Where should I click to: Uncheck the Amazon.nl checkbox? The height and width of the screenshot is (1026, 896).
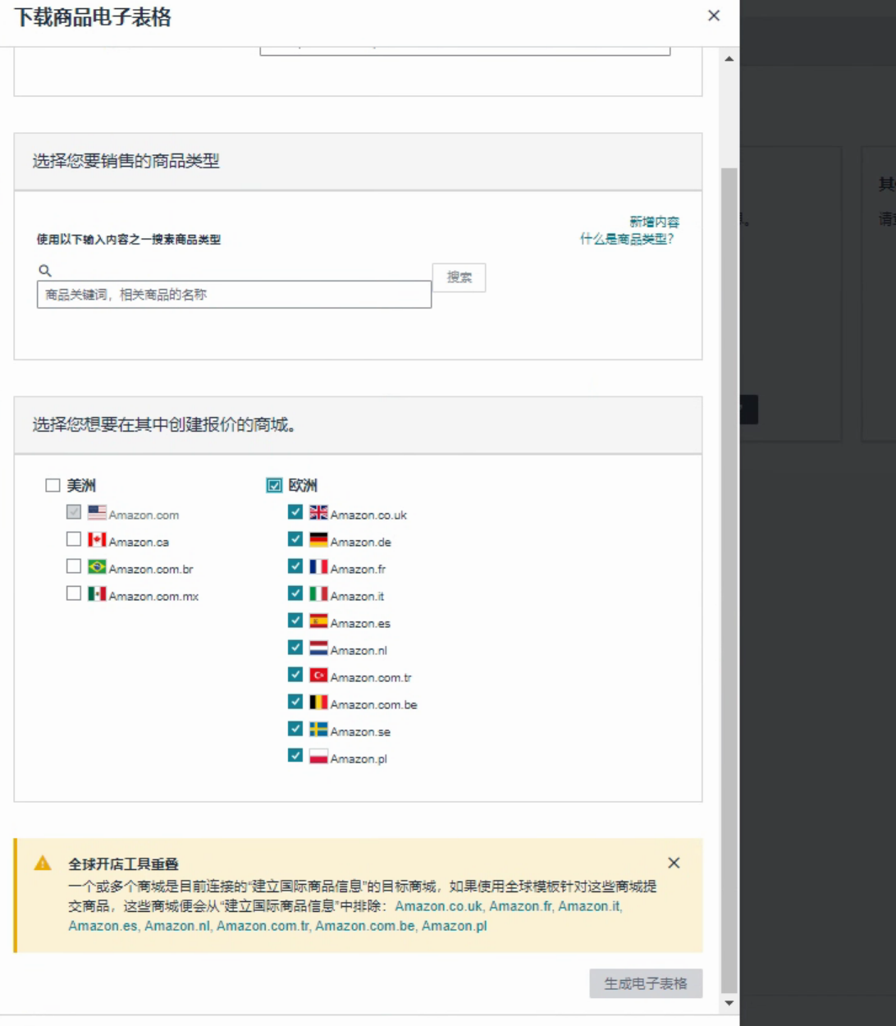pyautogui.click(x=295, y=648)
